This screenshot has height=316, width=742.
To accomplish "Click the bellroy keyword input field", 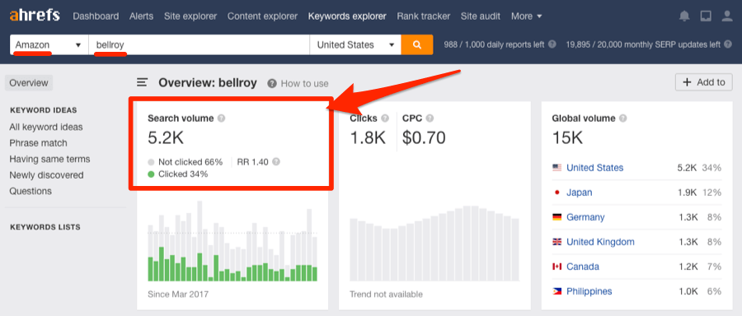I will [200, 45].
